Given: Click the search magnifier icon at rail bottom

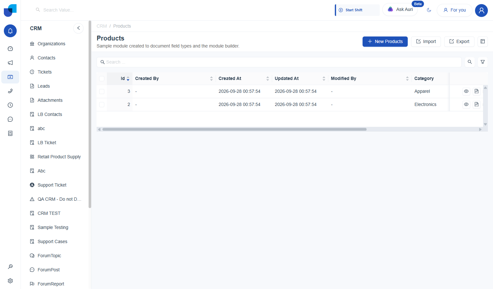Looking at the screenshot, I should point(10,267).
